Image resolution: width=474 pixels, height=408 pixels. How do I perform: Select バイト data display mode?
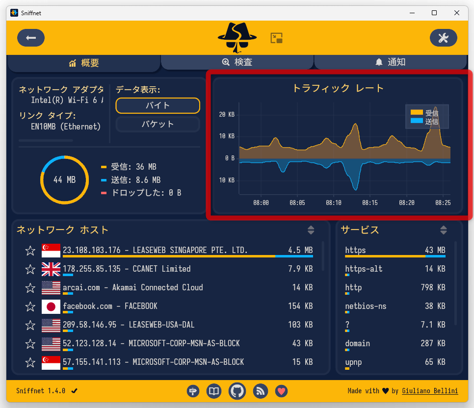pos(158,105)
